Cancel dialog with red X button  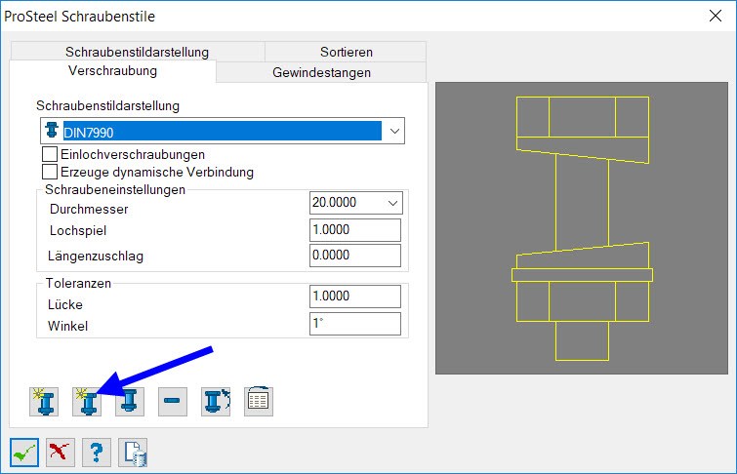coord(61,453)
